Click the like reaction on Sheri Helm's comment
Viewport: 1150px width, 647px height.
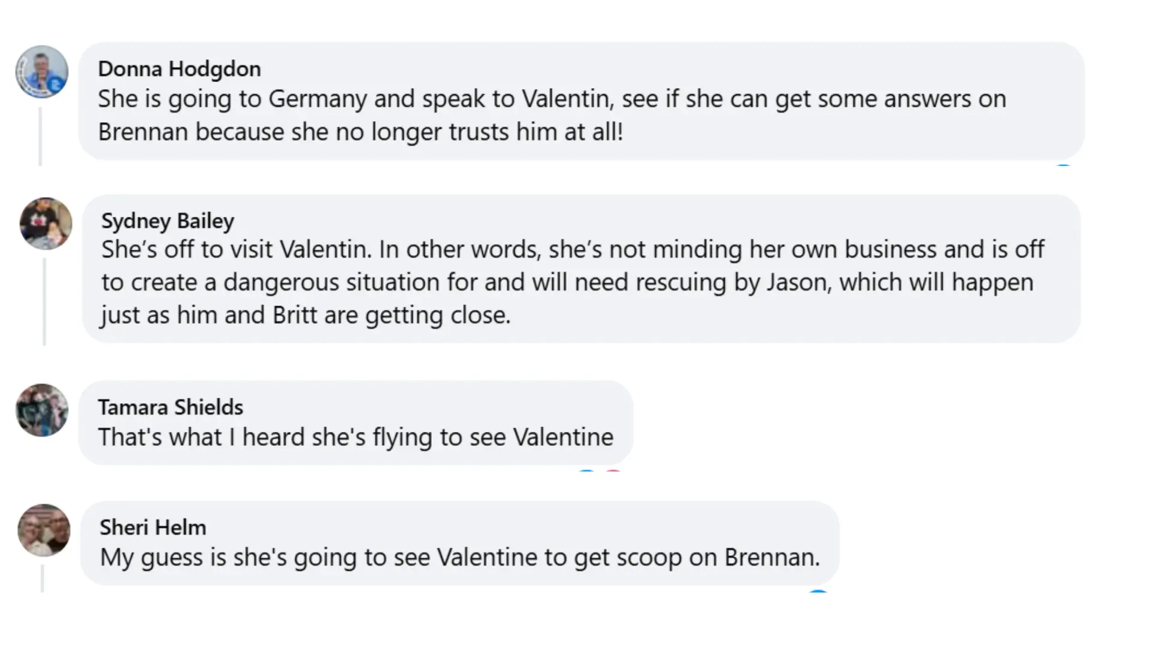818,592
